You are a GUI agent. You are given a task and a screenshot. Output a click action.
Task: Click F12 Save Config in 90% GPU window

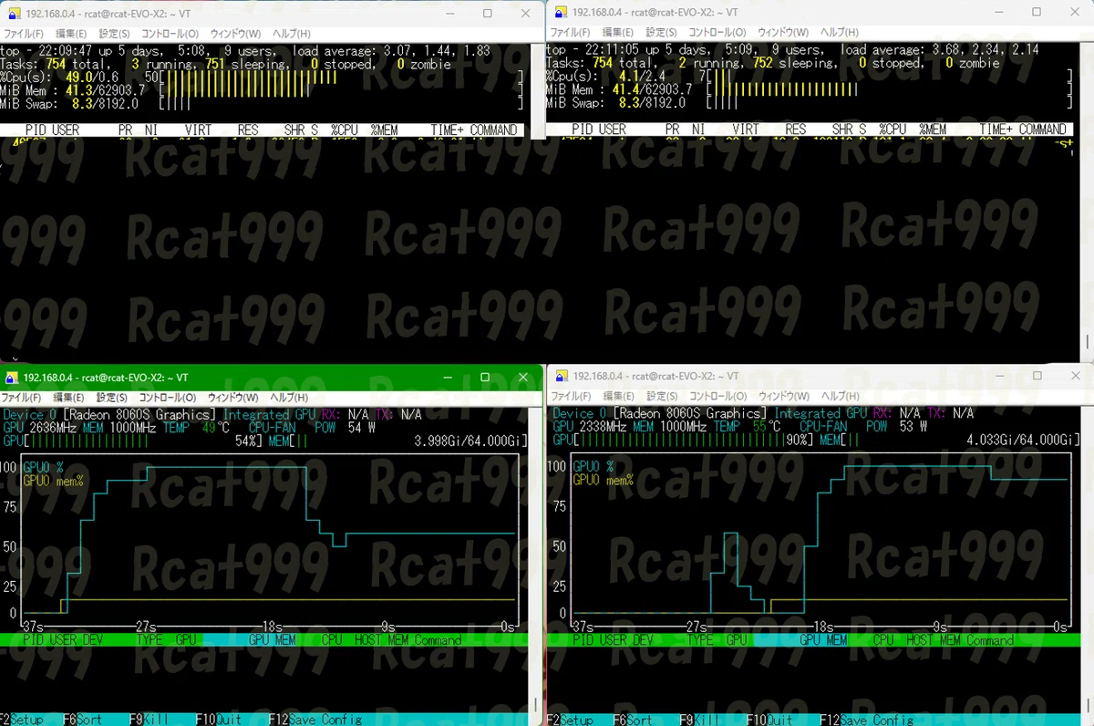(866, 720)
